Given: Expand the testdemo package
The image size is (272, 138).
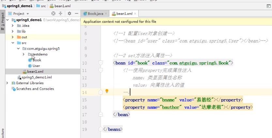Looking at the screenshot, I should [23, 54].
